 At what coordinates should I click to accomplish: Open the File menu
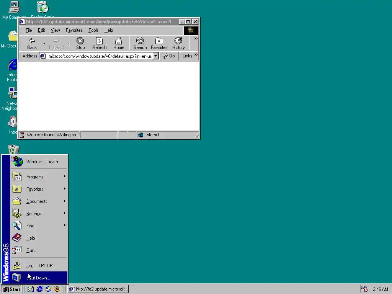[x=29, y=30]
